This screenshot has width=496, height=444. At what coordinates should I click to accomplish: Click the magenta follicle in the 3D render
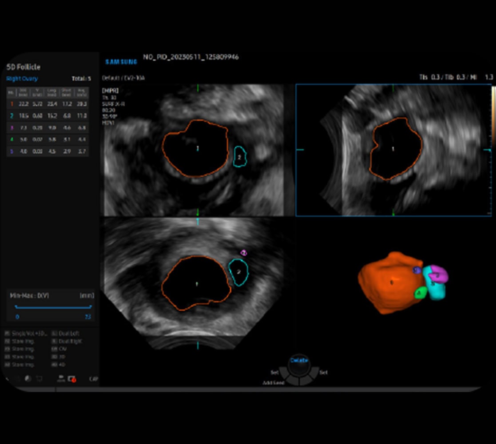439,275
